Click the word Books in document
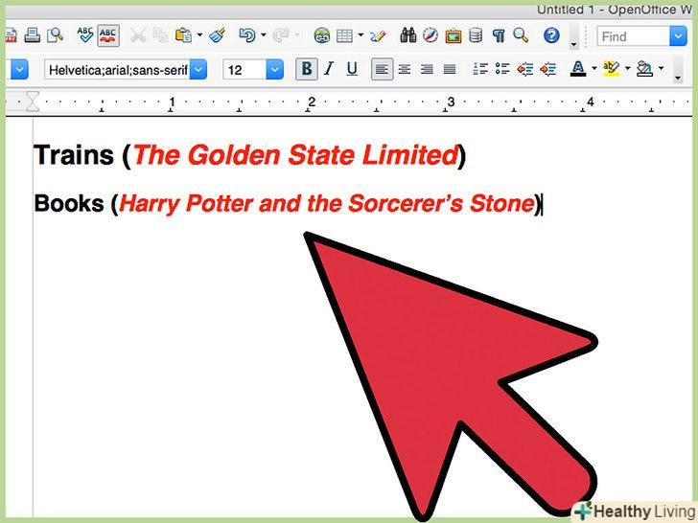 (x=69, y=203)
